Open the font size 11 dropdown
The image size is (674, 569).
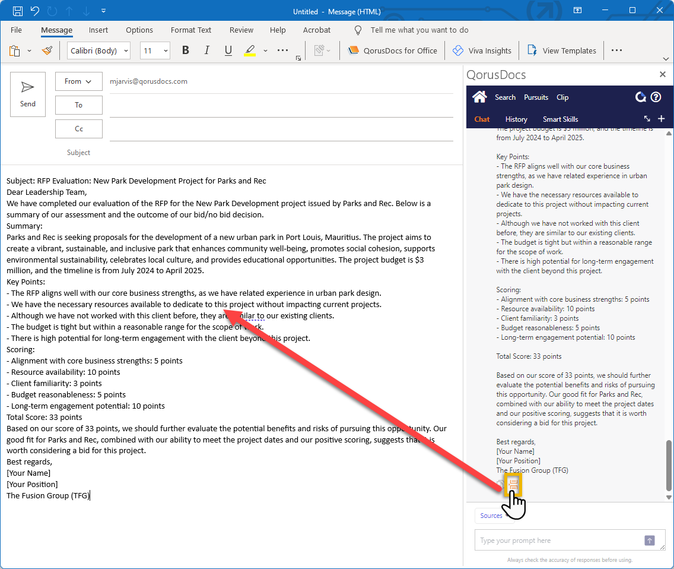pyautogui.click(x=155, y=50)
